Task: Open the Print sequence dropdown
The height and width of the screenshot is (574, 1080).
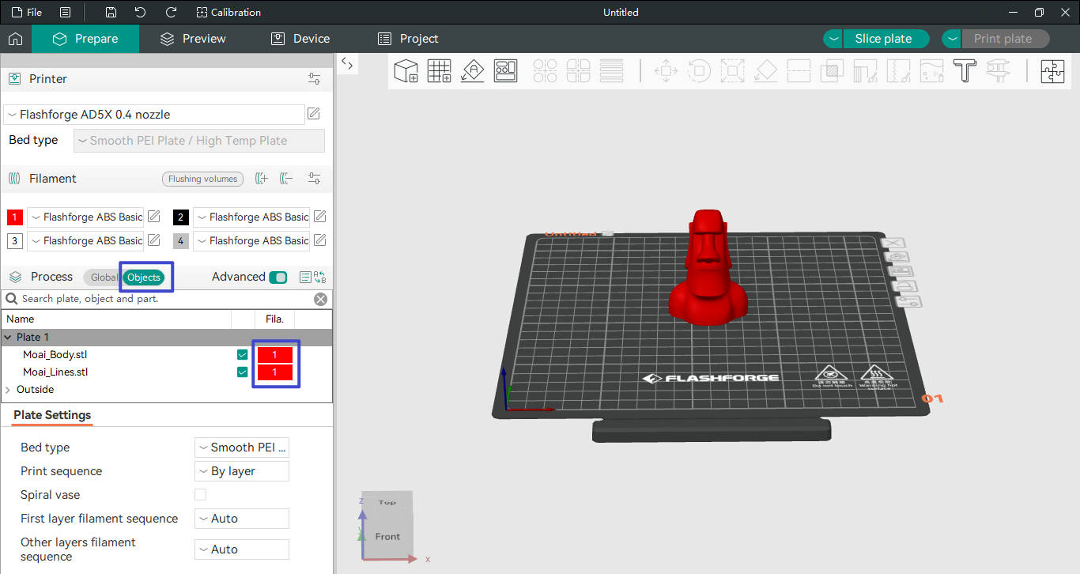Action: click(x=242, y=471)
